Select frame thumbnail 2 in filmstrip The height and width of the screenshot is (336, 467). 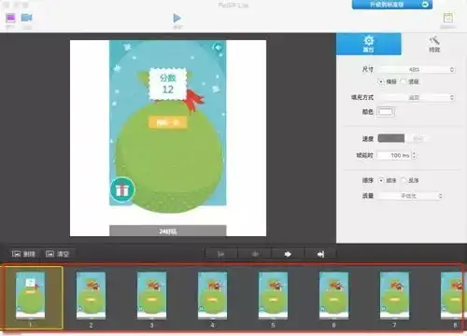(91, 295)
